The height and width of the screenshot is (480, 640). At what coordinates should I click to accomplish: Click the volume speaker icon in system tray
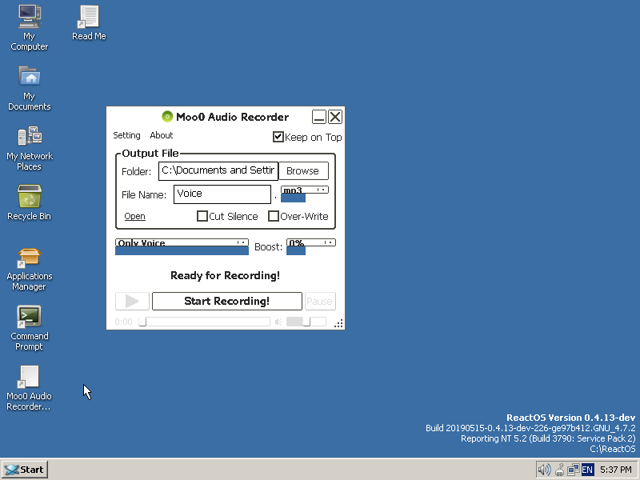[x=544, y=470]
